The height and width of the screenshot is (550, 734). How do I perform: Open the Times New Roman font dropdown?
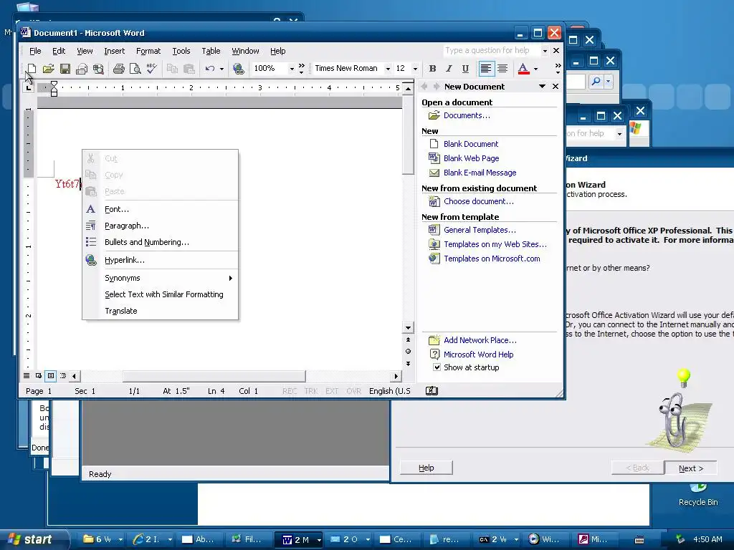click(x=388, y=69)
